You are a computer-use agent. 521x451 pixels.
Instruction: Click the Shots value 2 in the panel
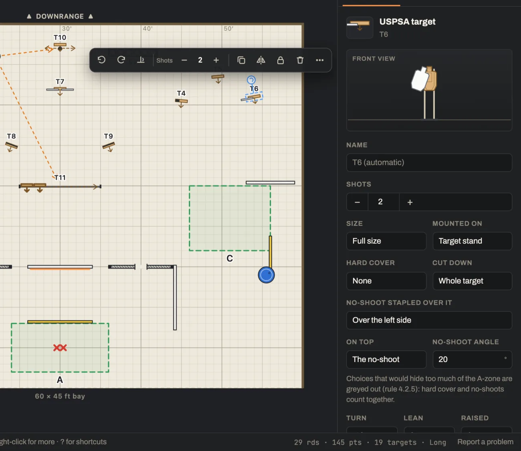[x=380, y=202]
